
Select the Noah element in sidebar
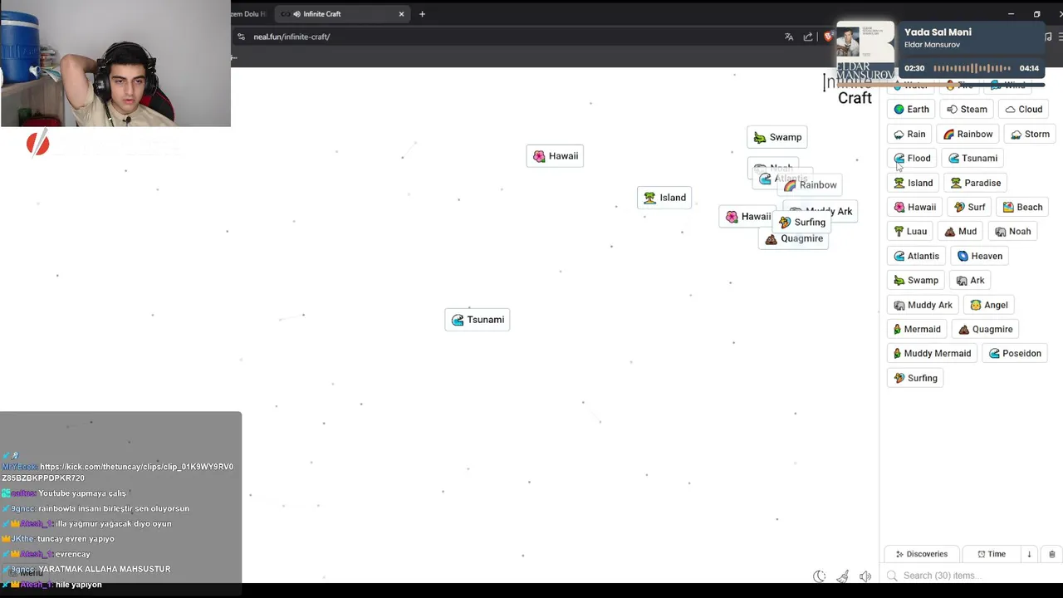click(1012, 231)
